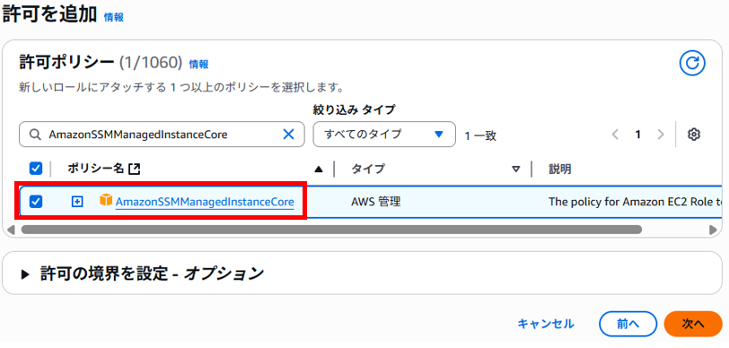Open the table preferences gear icon

click(x=694, y=135)
